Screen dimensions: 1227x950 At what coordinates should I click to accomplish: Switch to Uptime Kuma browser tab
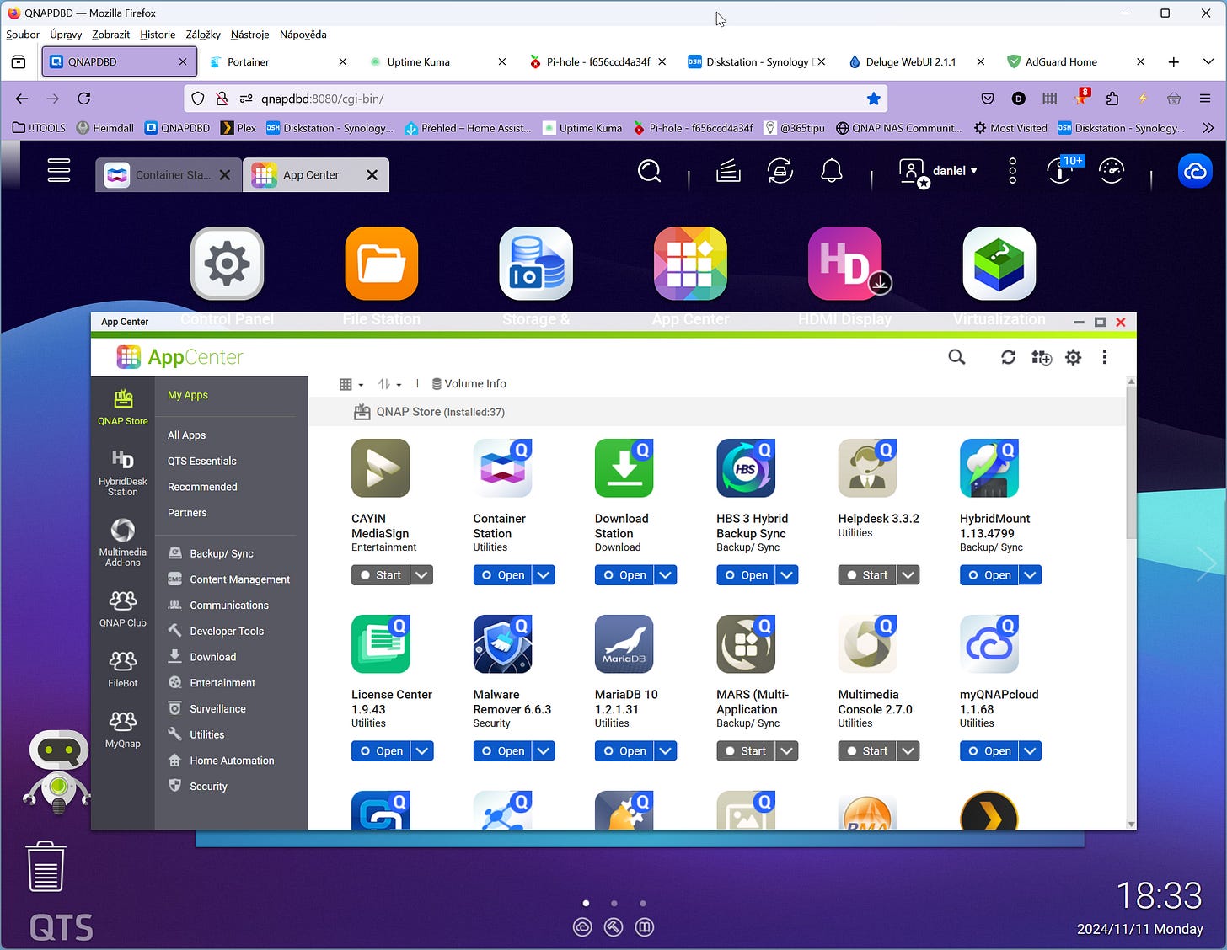(438, 61)
